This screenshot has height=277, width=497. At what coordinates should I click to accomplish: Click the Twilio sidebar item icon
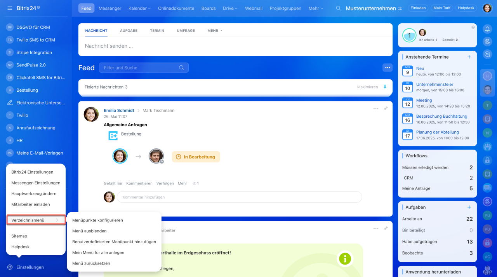pos(10,115)
